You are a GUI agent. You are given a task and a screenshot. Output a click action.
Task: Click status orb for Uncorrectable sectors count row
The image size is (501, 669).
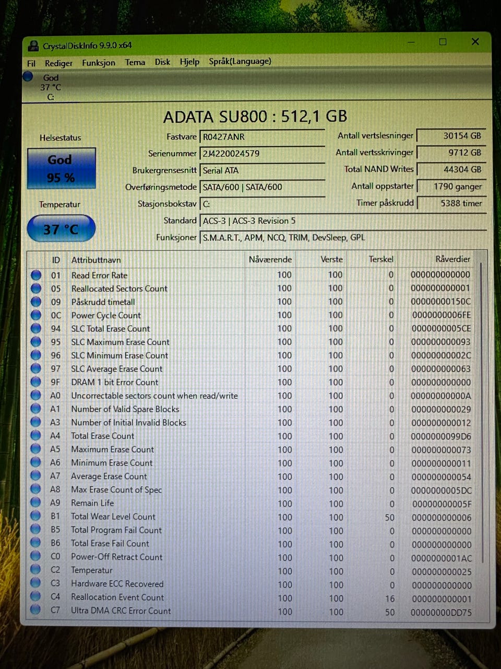tap(36, 396)
